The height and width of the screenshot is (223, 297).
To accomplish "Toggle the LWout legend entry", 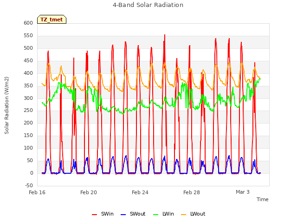I will click(x=193, y=214).
